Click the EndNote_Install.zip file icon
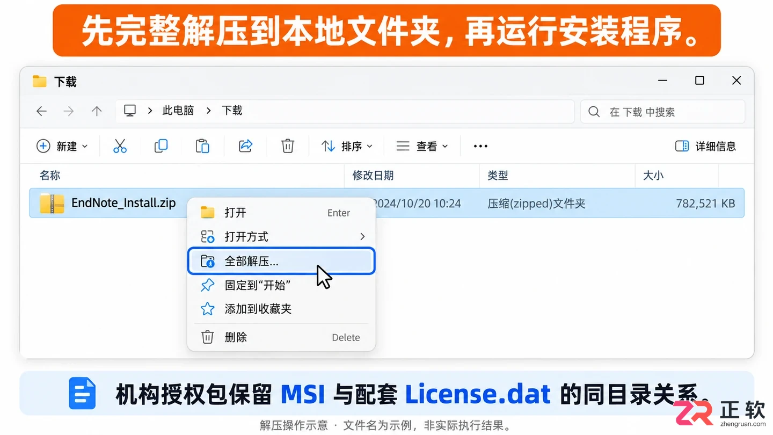The image size is (773, 435). click(x=52, y=203)
